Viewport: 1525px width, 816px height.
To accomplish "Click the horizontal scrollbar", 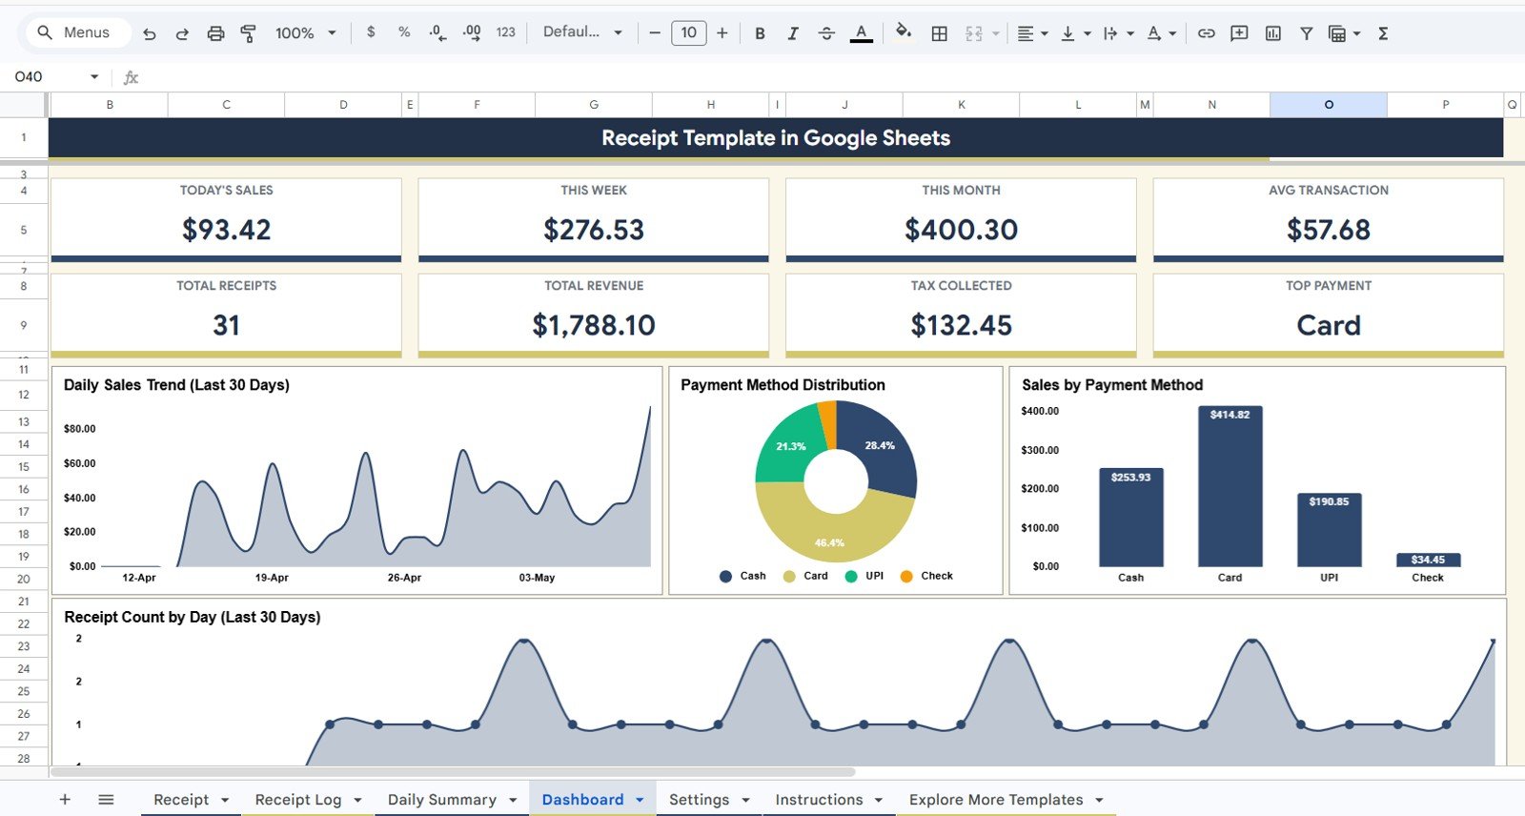I will (453, 771).
